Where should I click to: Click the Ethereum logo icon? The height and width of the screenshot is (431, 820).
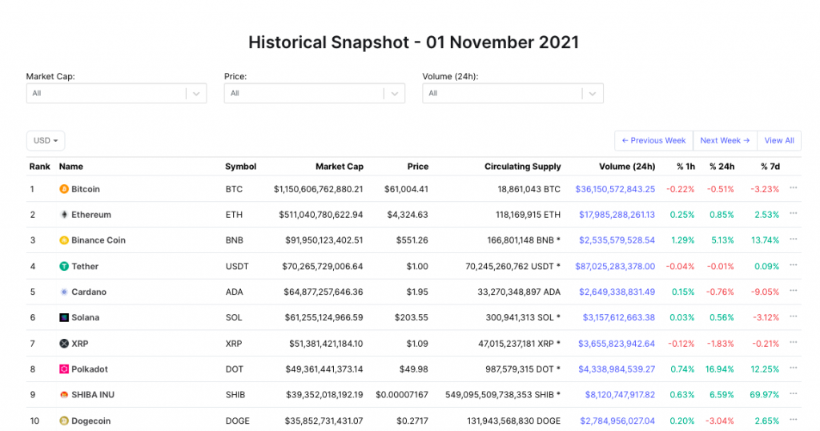64,215
